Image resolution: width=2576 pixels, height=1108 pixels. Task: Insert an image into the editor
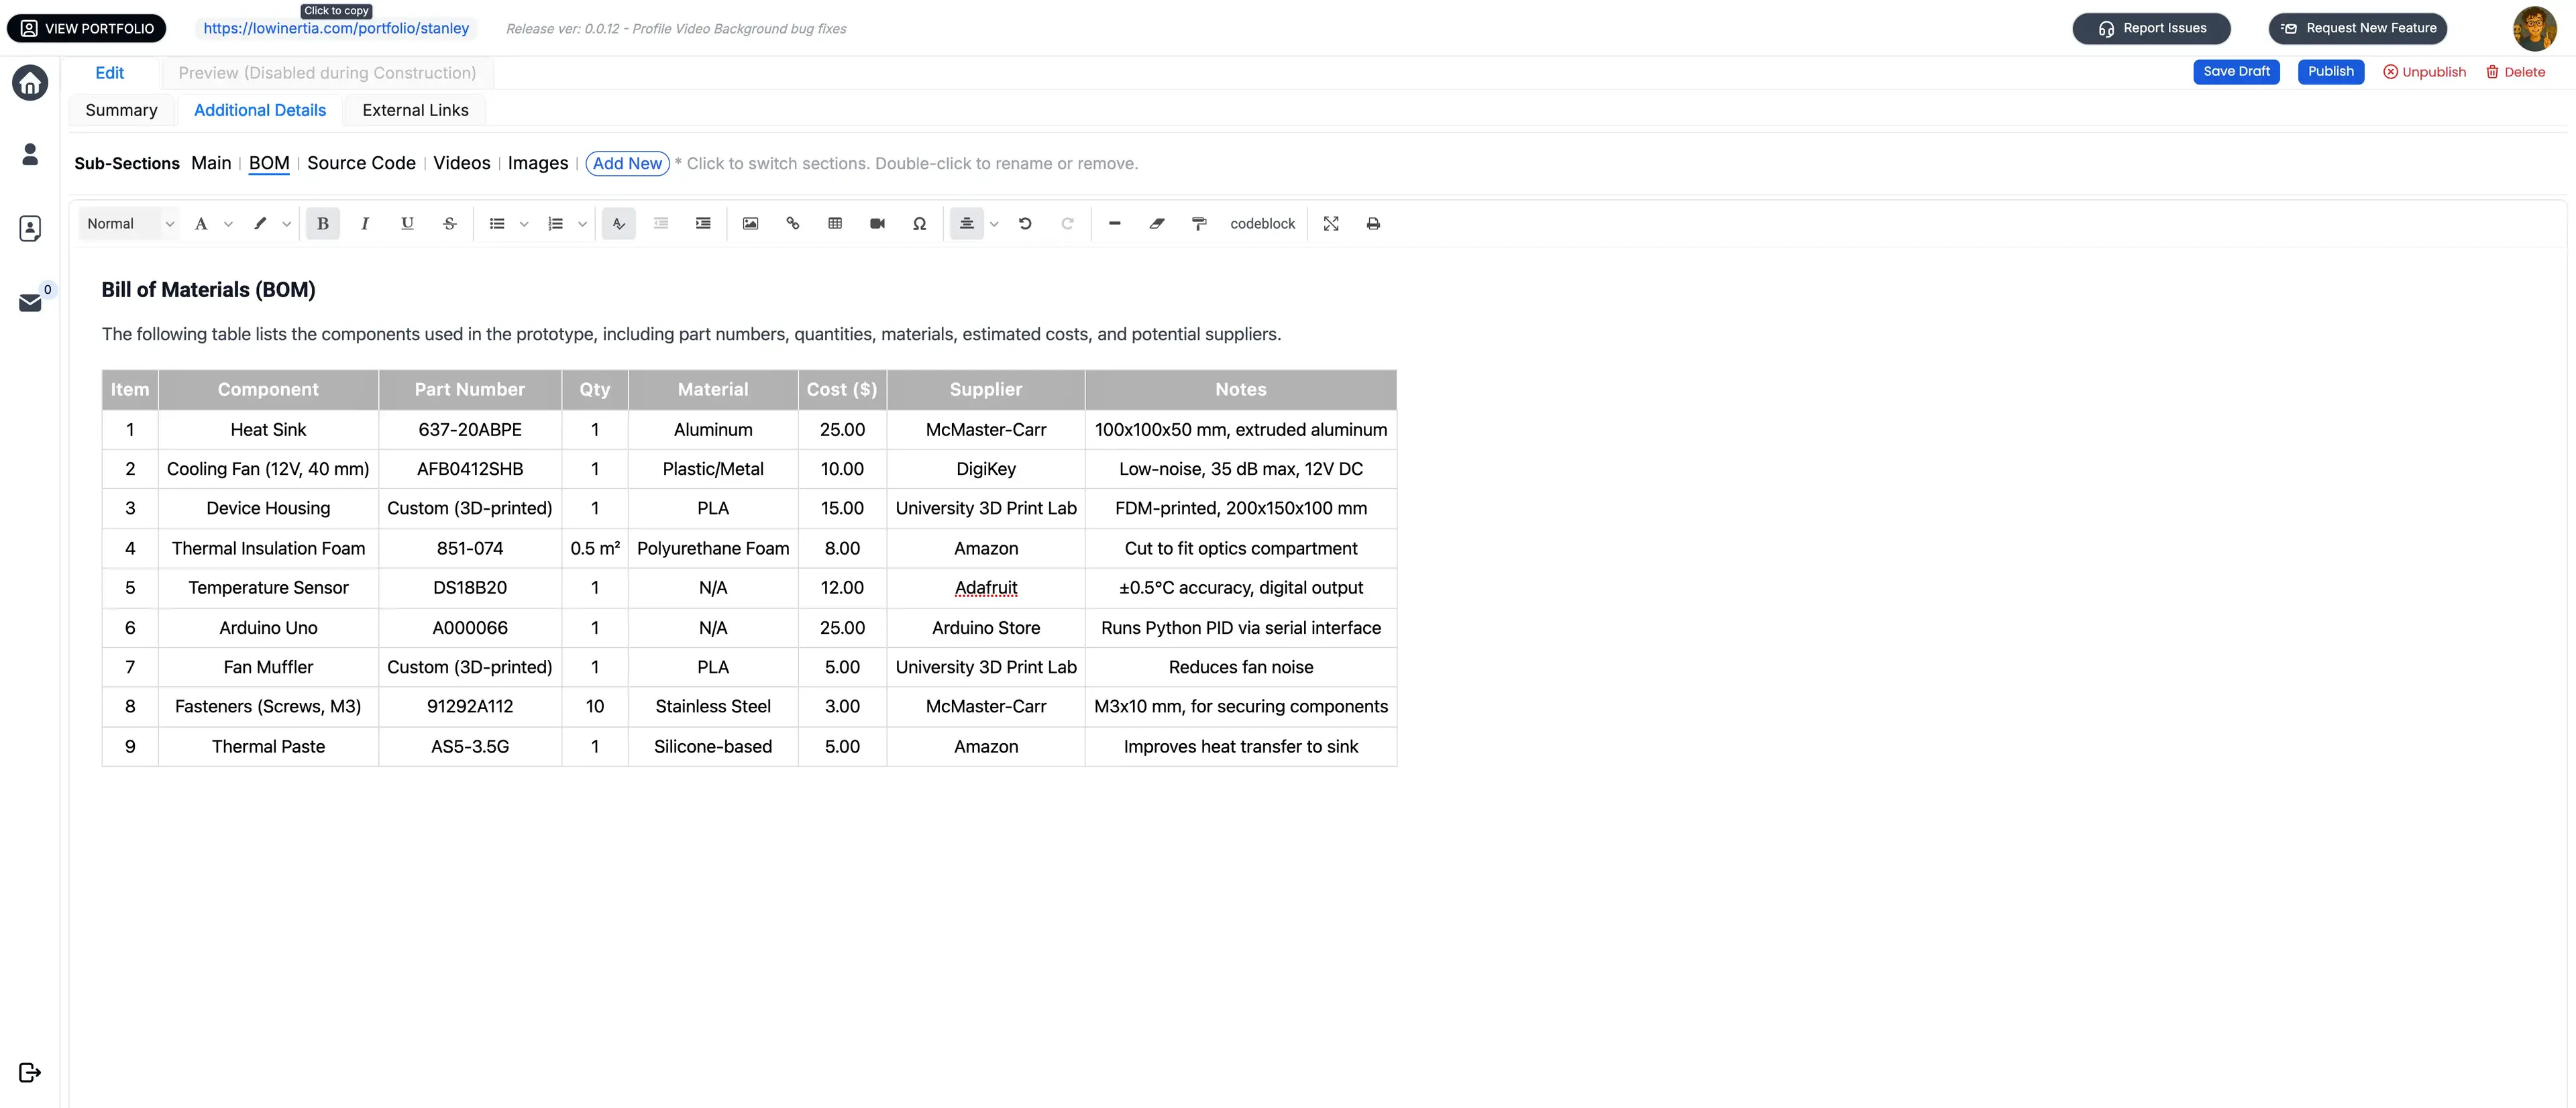point(750,223)
